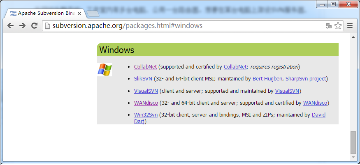Viewport: 360px width, 165px height.
Task: Open the WANdisco package link
Action: 146,103
